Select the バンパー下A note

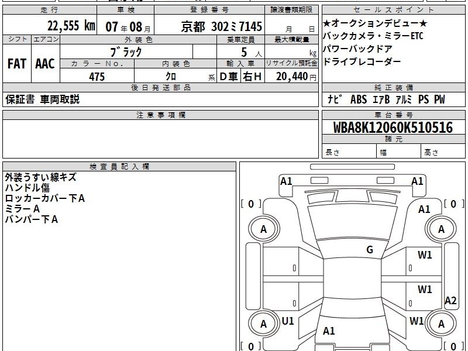[32, 219]
